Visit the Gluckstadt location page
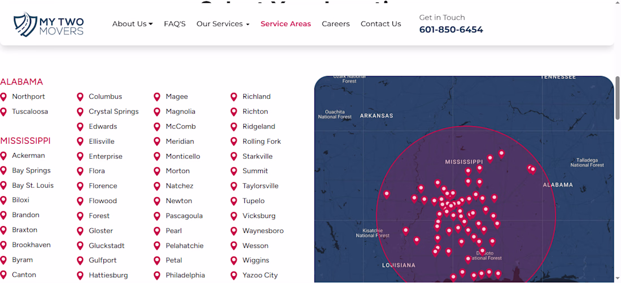 (x=107, y=245)
